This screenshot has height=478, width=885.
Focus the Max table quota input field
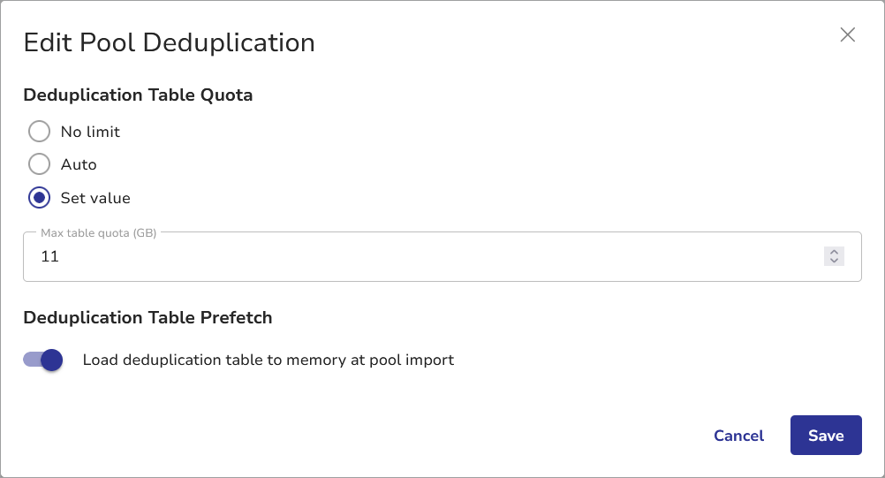click(424, 257)
